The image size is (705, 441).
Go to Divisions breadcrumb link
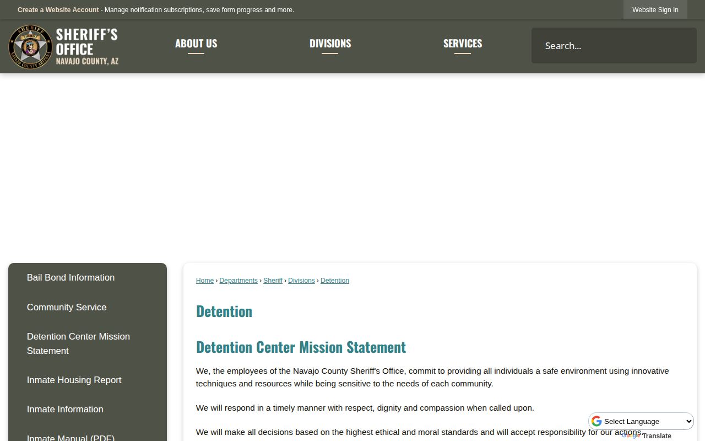(301, 281)
